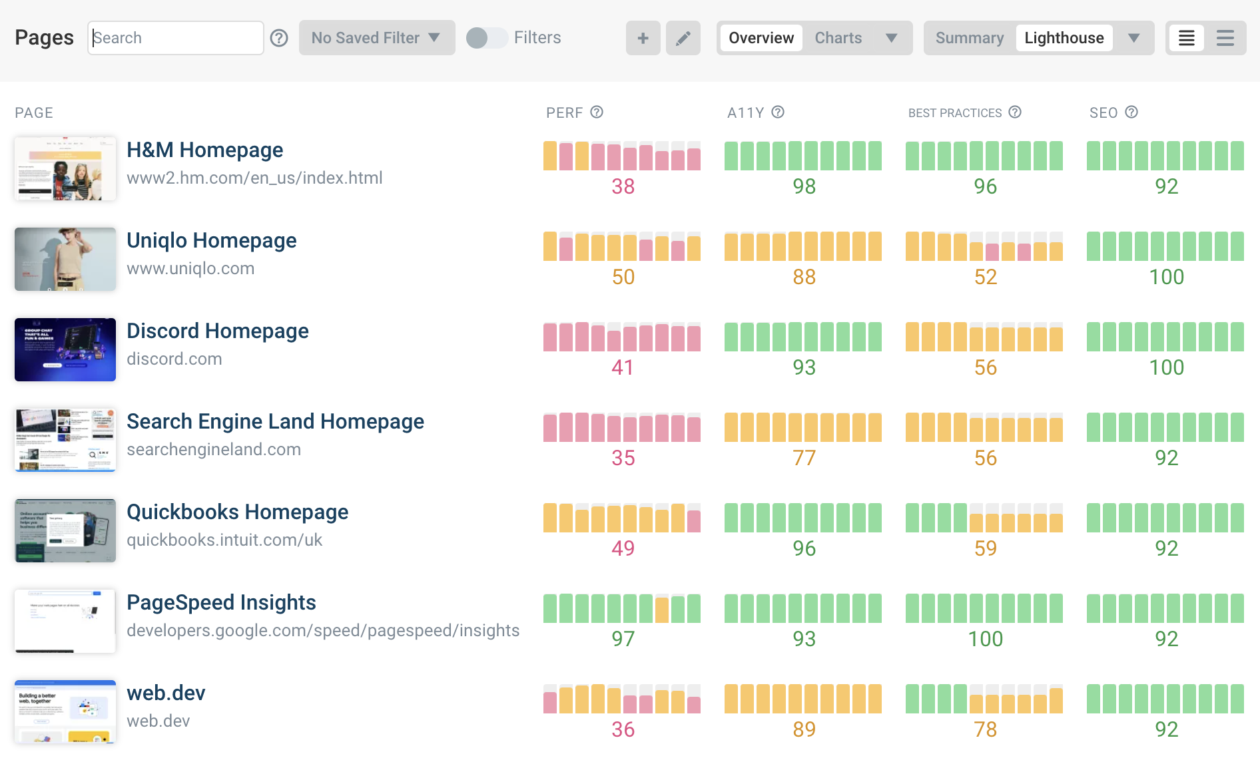
Task: Open the PERF column help icon
Action: [x=597, y=112]
